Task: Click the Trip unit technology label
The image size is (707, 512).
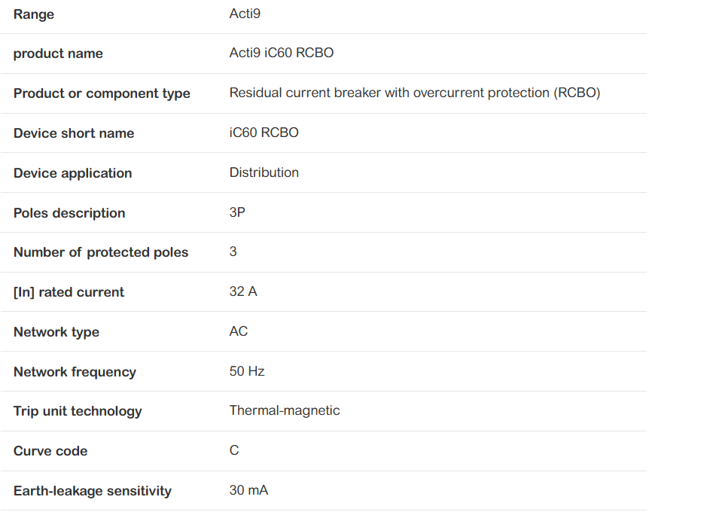Action: pos(78,412)
